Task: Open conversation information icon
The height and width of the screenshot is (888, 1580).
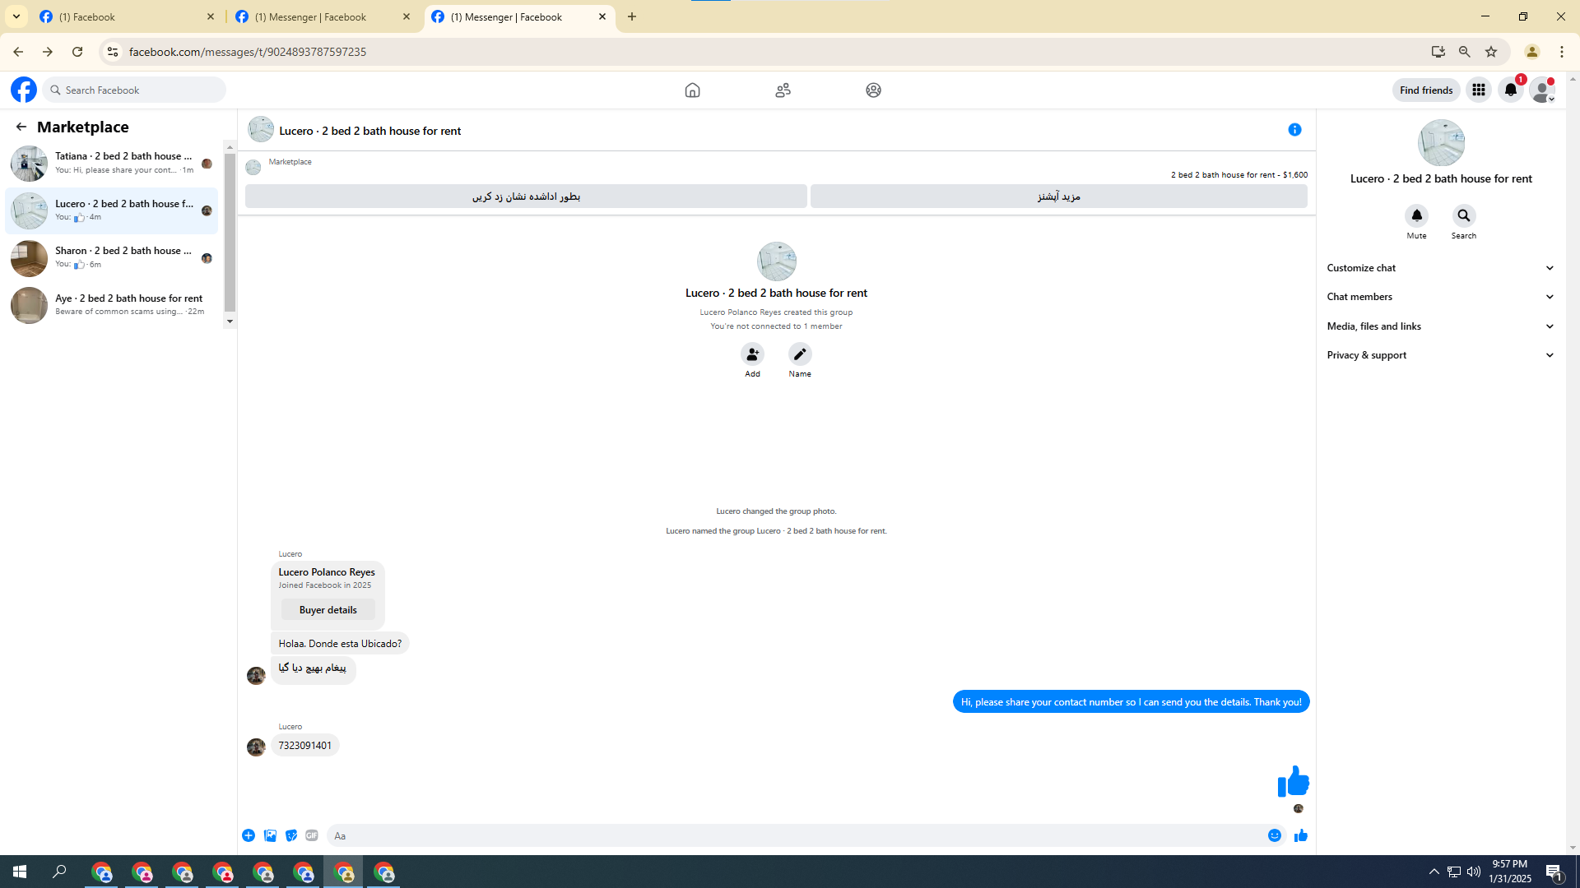Action: (x=1294, y=130)
